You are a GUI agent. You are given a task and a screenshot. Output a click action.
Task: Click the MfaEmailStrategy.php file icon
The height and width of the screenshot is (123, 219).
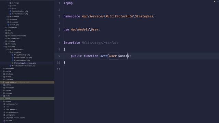[12, 58]
